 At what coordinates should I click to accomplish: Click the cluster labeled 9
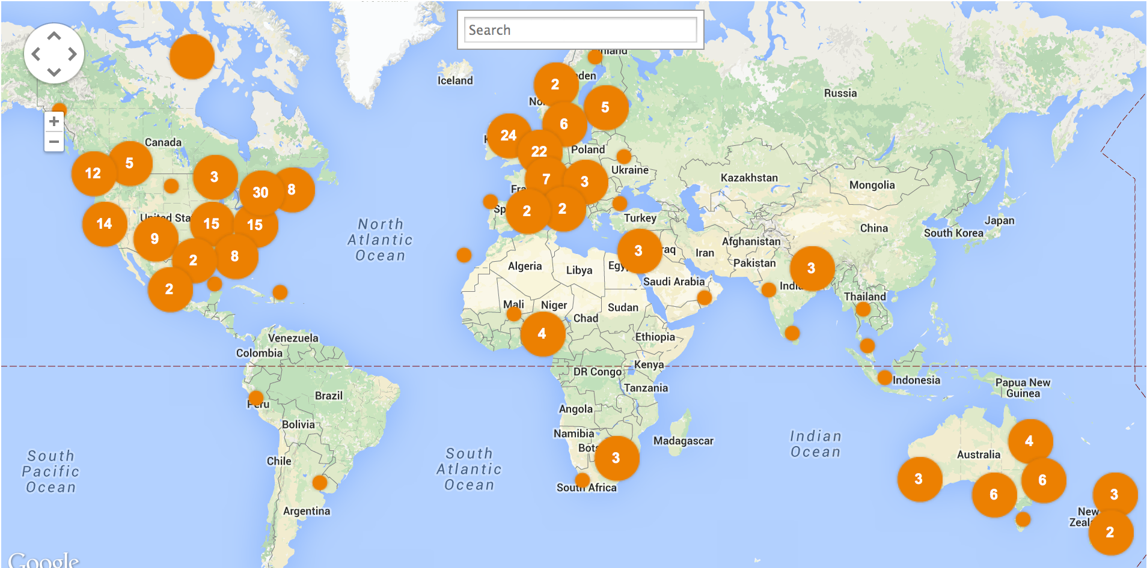pos(155,239)
